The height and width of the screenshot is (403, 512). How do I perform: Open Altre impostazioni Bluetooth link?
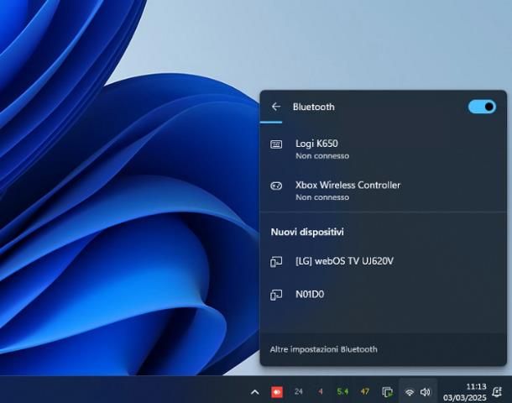coord(323,349)
